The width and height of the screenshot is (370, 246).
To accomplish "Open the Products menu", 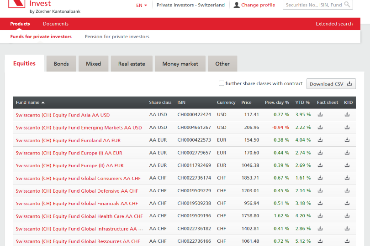I will point(20,24).
